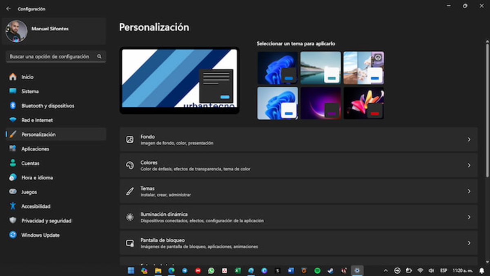Open Pantalla de bloqueo settings
The height and width of the screenshot is (276, 490).
(x=298, y=243)
